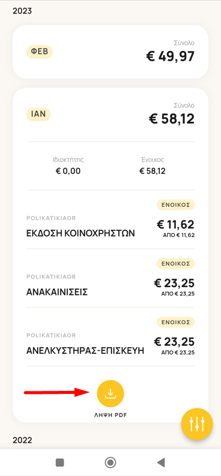This screenshot has height=476, width=221.
Task: Tap the Android home circle button
Action: (x=110, y=463)
